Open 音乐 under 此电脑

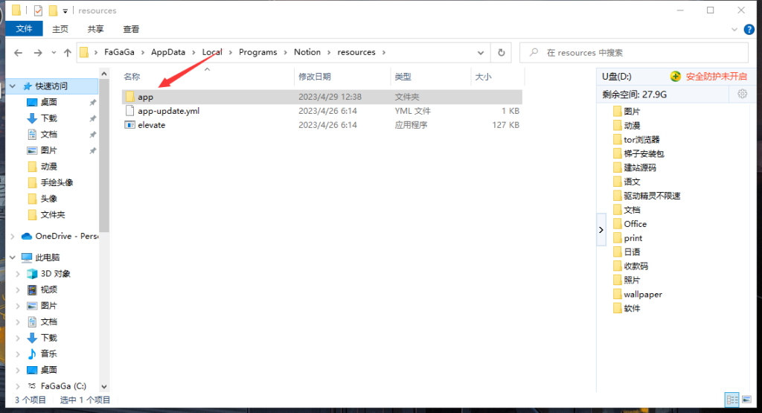[x=48, y=353]
